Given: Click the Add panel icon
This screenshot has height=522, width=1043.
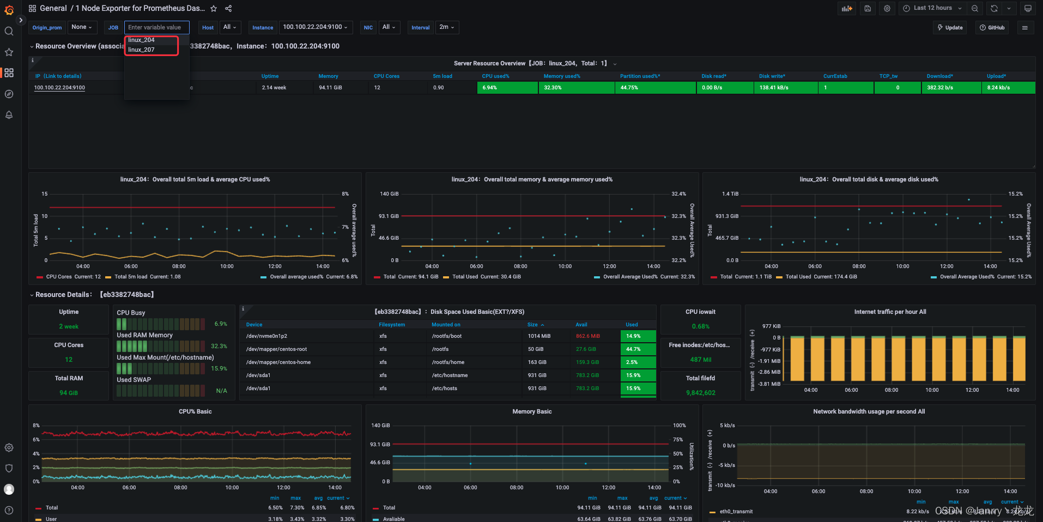Looking at the screenshot, I should coord(846,8).
